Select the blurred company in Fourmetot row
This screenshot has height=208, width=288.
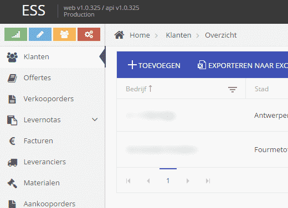click(162, 149)
